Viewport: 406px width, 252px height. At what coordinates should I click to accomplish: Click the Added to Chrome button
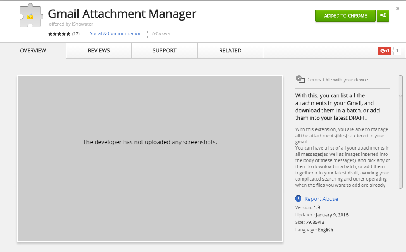(x=345, y=16)
